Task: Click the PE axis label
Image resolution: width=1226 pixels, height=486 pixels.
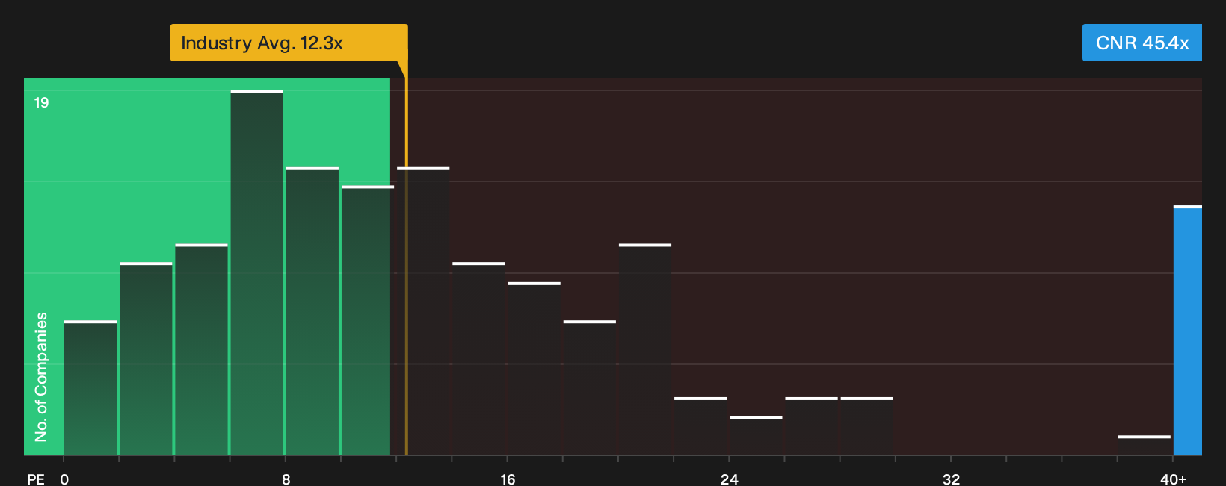Action: click(36, 479)
